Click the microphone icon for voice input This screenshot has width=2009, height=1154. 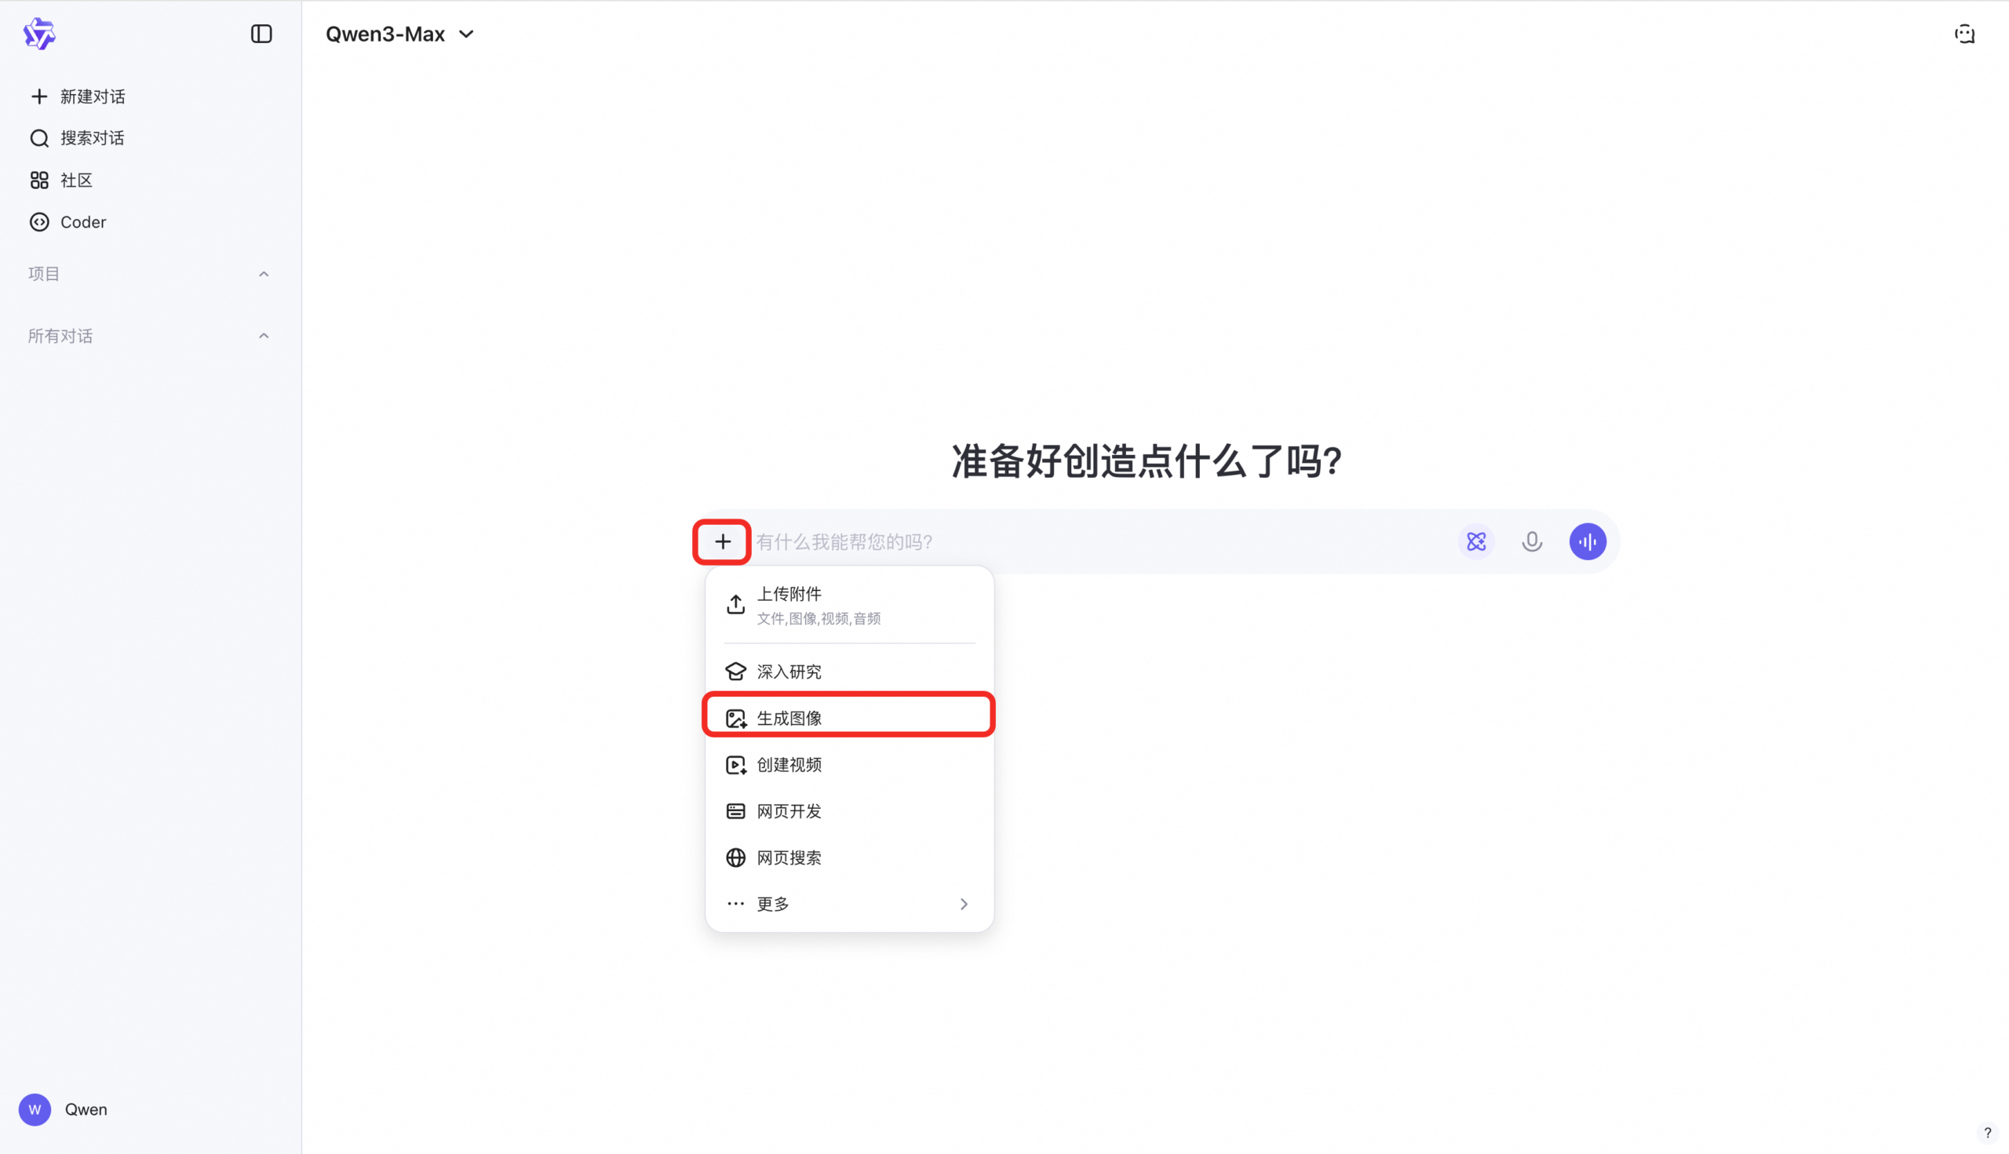coord(1532,541)
